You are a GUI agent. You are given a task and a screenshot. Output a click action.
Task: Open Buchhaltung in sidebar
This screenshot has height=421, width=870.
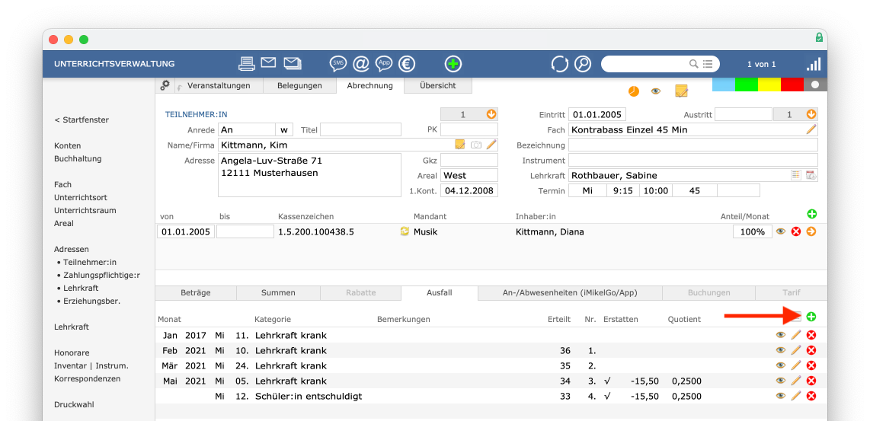pos(78,158)
